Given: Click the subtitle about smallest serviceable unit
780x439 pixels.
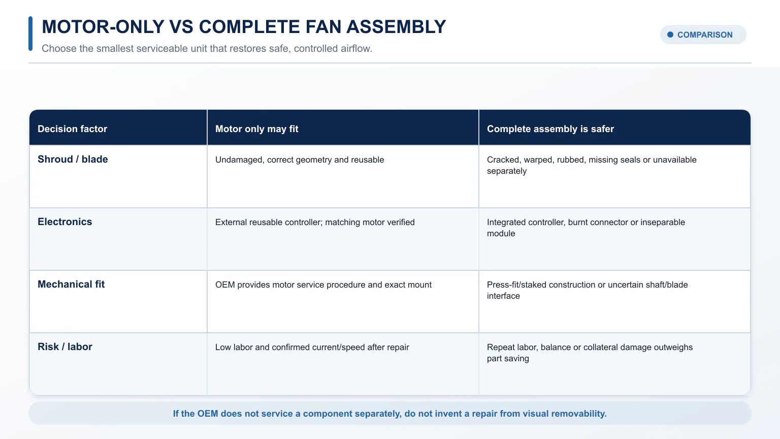Looking at the screenshot, I should point(207,48).
